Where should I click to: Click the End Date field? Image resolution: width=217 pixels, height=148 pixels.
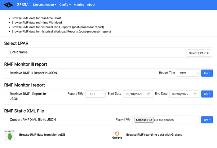[x=184, y=94]
